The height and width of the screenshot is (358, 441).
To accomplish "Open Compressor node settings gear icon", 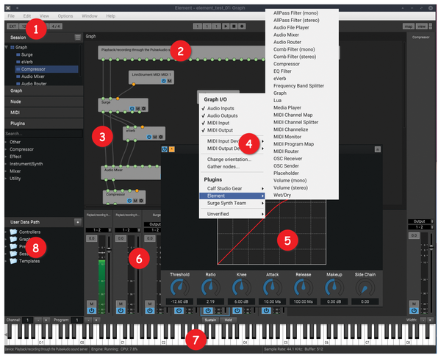I will pyautogui.click(x=141, y=201).
